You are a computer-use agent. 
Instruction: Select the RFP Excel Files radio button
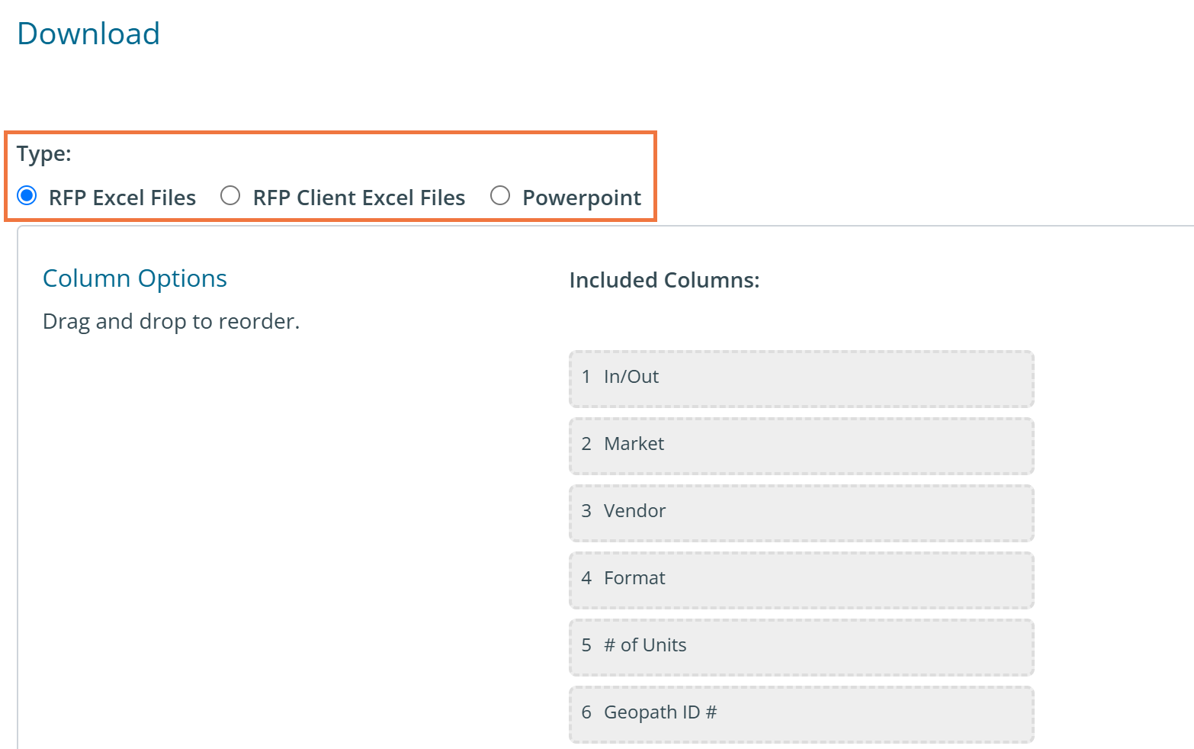point(27,196)
